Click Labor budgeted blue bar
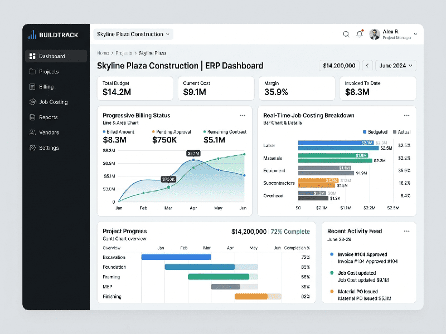 [336, 143]
